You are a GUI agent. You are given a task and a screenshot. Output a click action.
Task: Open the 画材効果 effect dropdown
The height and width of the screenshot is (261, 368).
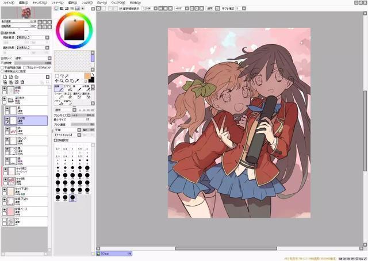pos(47,48)
